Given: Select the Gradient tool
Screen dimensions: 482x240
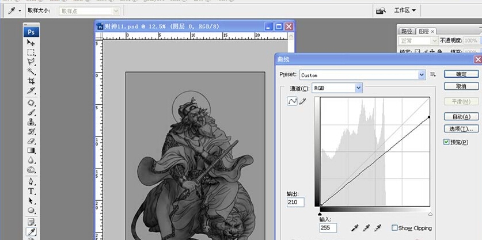Looking at the screenshot, I should tap(31, 151).
